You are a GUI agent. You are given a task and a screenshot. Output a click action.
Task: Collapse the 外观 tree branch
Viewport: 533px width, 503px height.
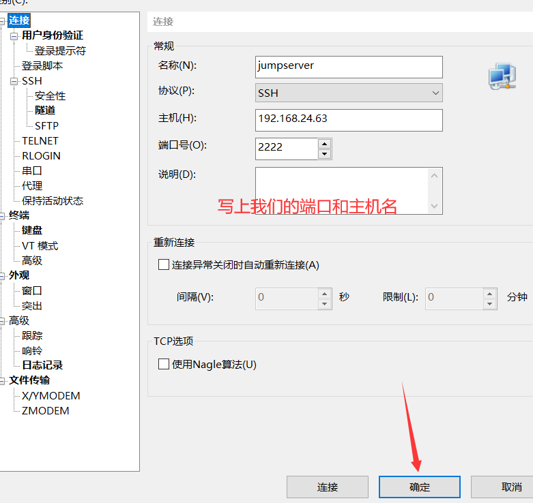point(1,275)
